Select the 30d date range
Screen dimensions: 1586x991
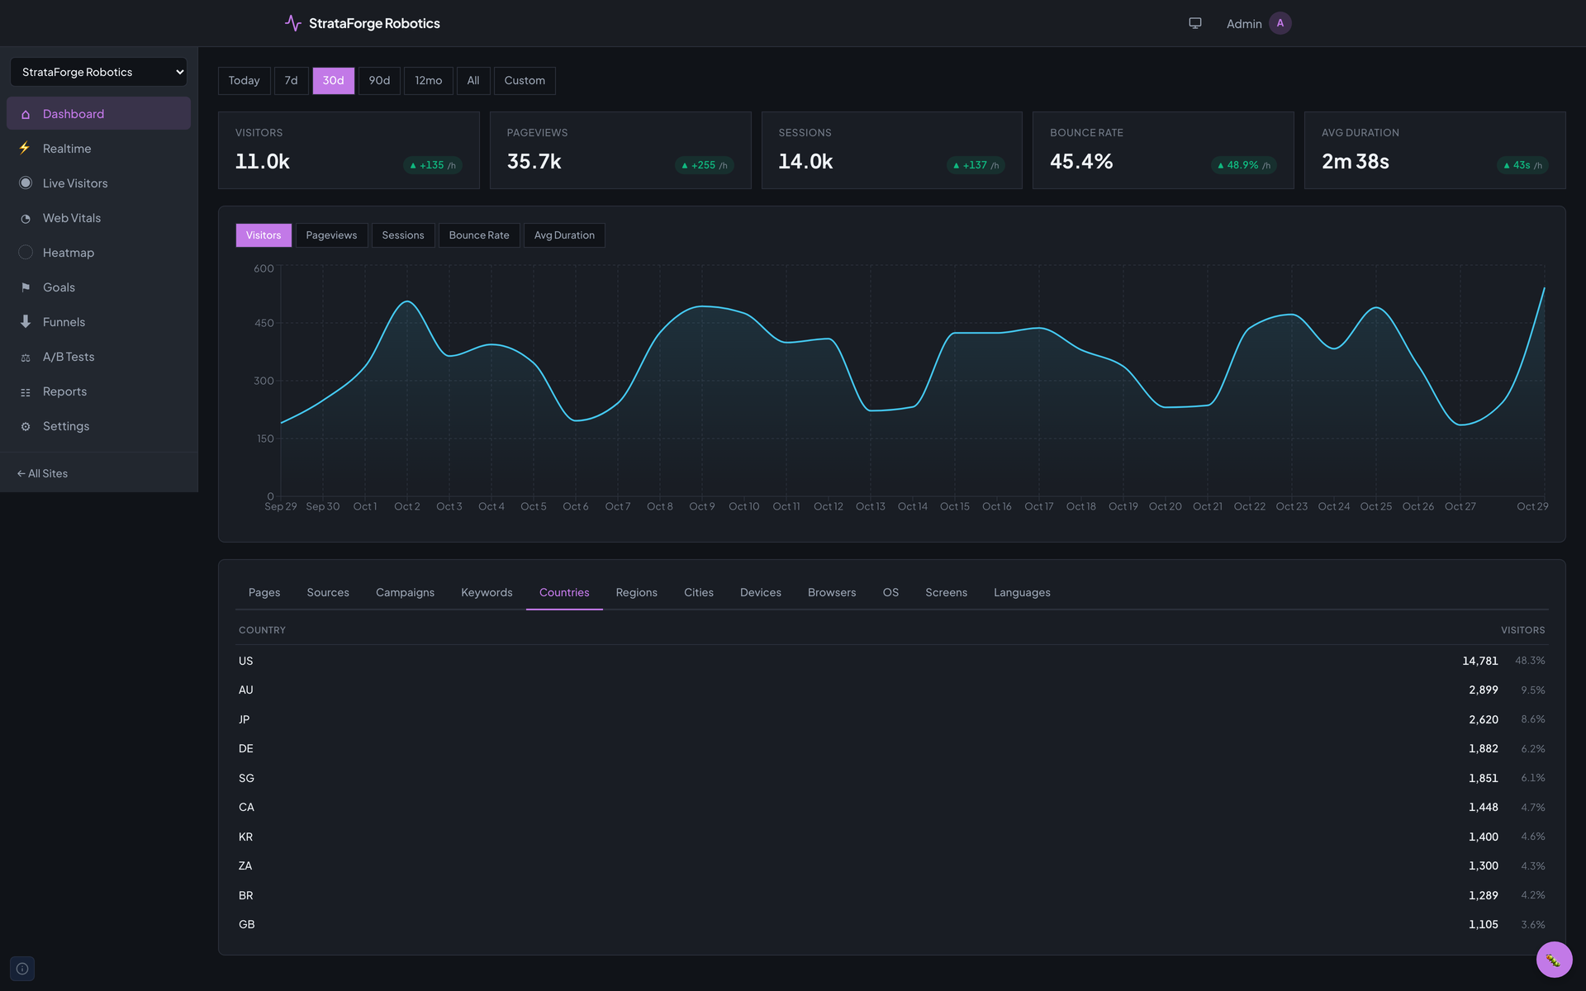333,81
